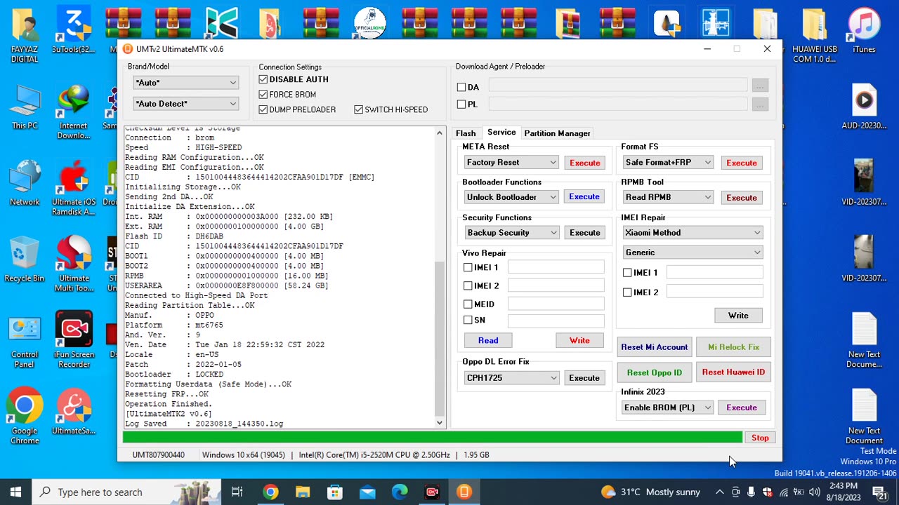This screenshot has height=505, width=899.
Task: Switch to the Partition Manager tab
Action: (557, 133)
